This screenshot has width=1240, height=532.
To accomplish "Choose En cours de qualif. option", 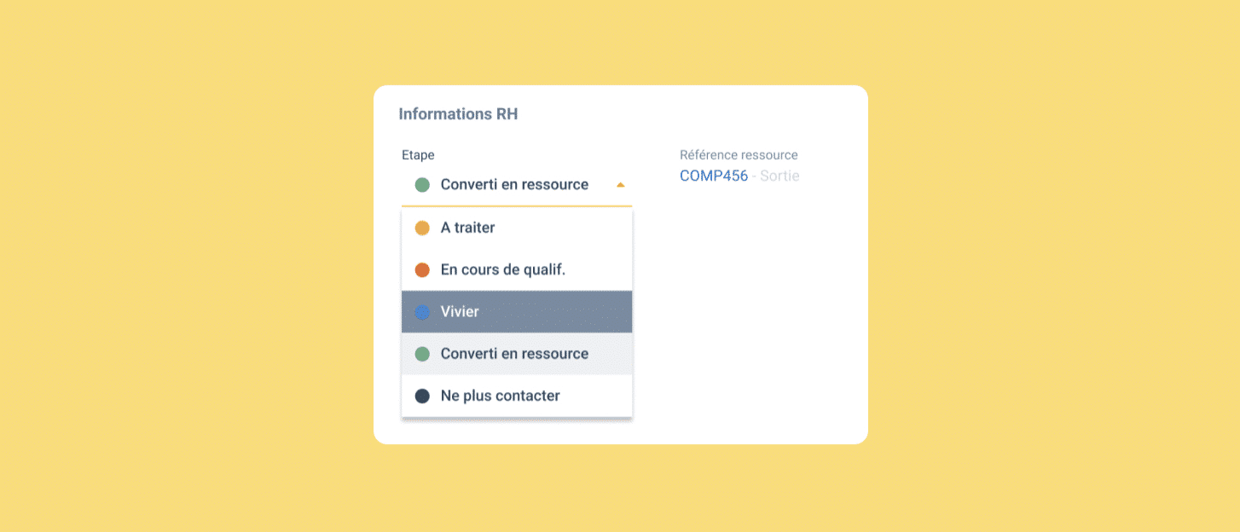I will click(x=517, y=269).
